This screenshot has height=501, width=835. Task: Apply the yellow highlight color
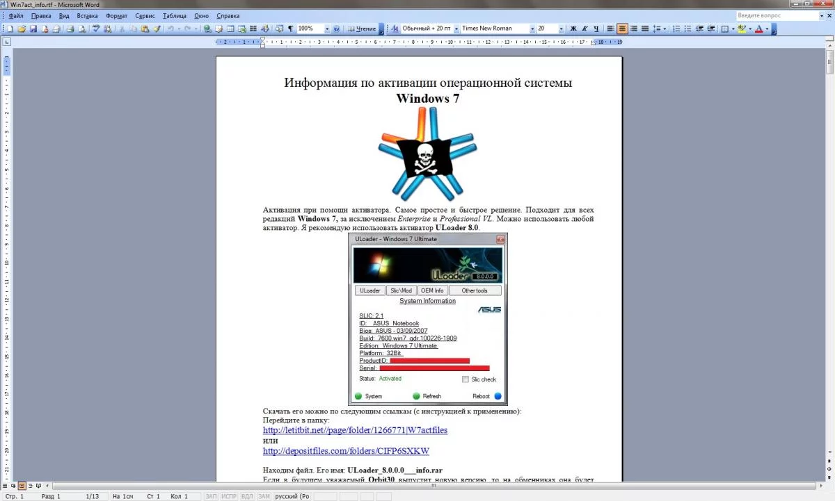pyautogui.click(x=742, y=28)
